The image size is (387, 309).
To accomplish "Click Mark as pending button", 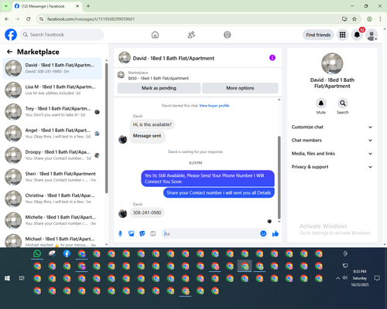I will coord(159,88).
